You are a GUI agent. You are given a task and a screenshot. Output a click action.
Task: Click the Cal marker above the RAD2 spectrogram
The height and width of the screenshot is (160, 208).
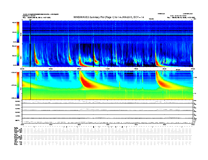click(x=30, y=20)
